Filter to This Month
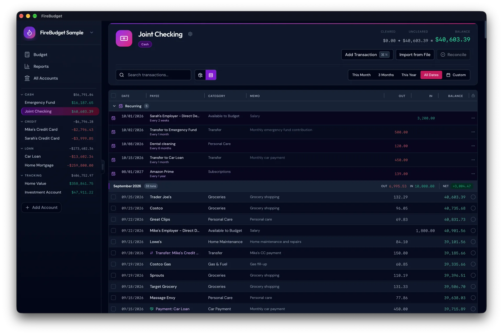The height and width of the screenshot is (335, 503). click(361, 75)
